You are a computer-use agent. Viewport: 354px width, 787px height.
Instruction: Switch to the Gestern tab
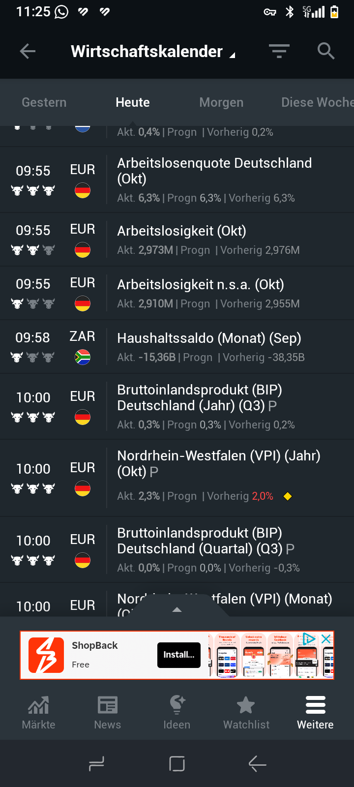(x=44, y=102)
